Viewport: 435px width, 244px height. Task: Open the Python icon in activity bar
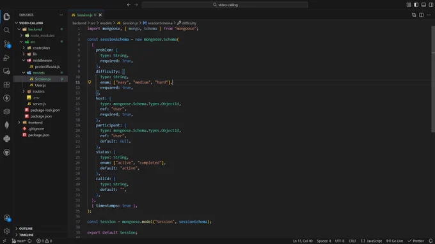click(x=6, y=139)
